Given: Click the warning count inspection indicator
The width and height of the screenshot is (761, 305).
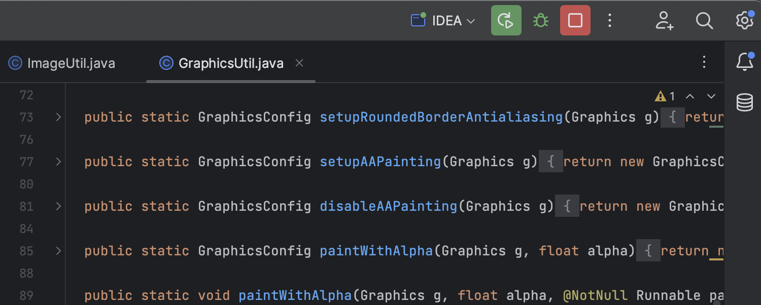Looking at the screenshot, I should 665,96.
